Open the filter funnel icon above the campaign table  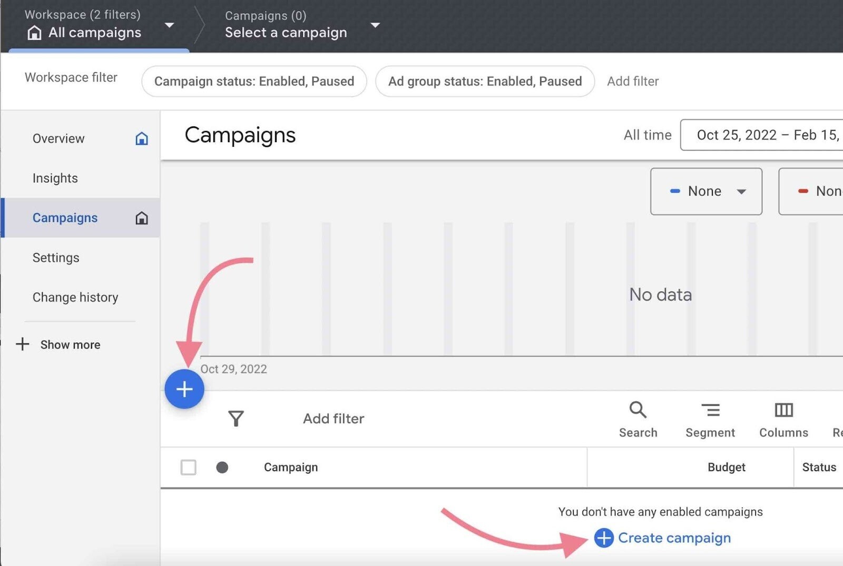point(236,419)
